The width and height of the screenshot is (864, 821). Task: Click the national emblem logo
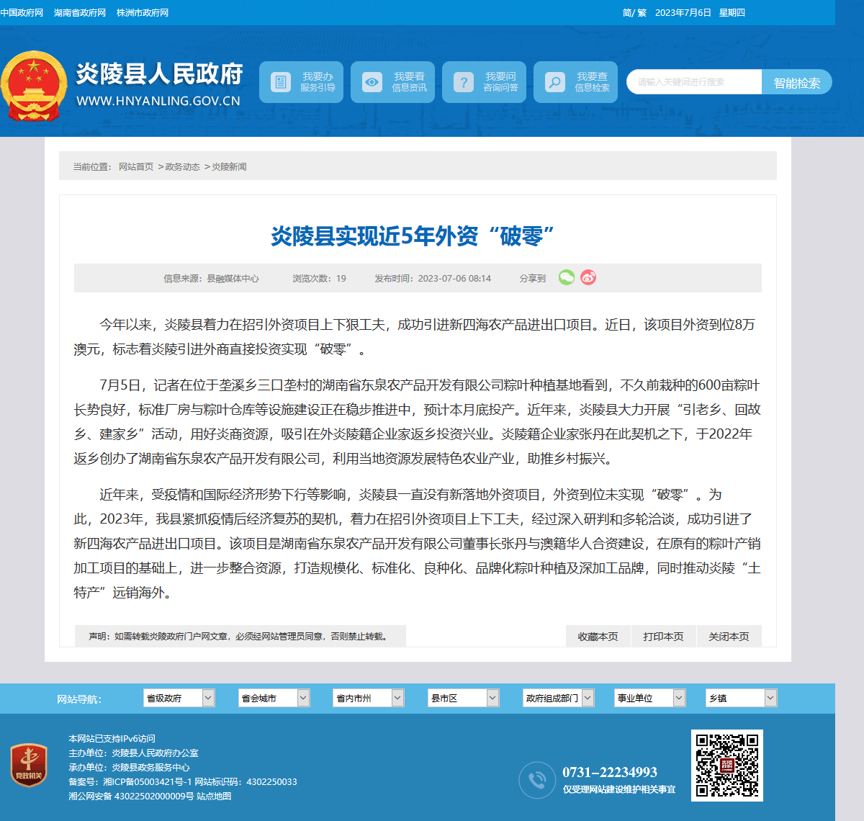(x=34, y=86)
